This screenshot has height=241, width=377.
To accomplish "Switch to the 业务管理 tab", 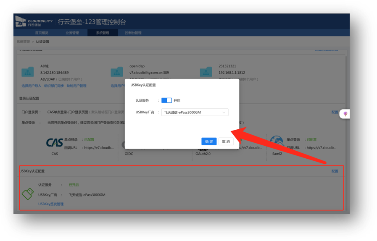I will (x=72, y=33).
